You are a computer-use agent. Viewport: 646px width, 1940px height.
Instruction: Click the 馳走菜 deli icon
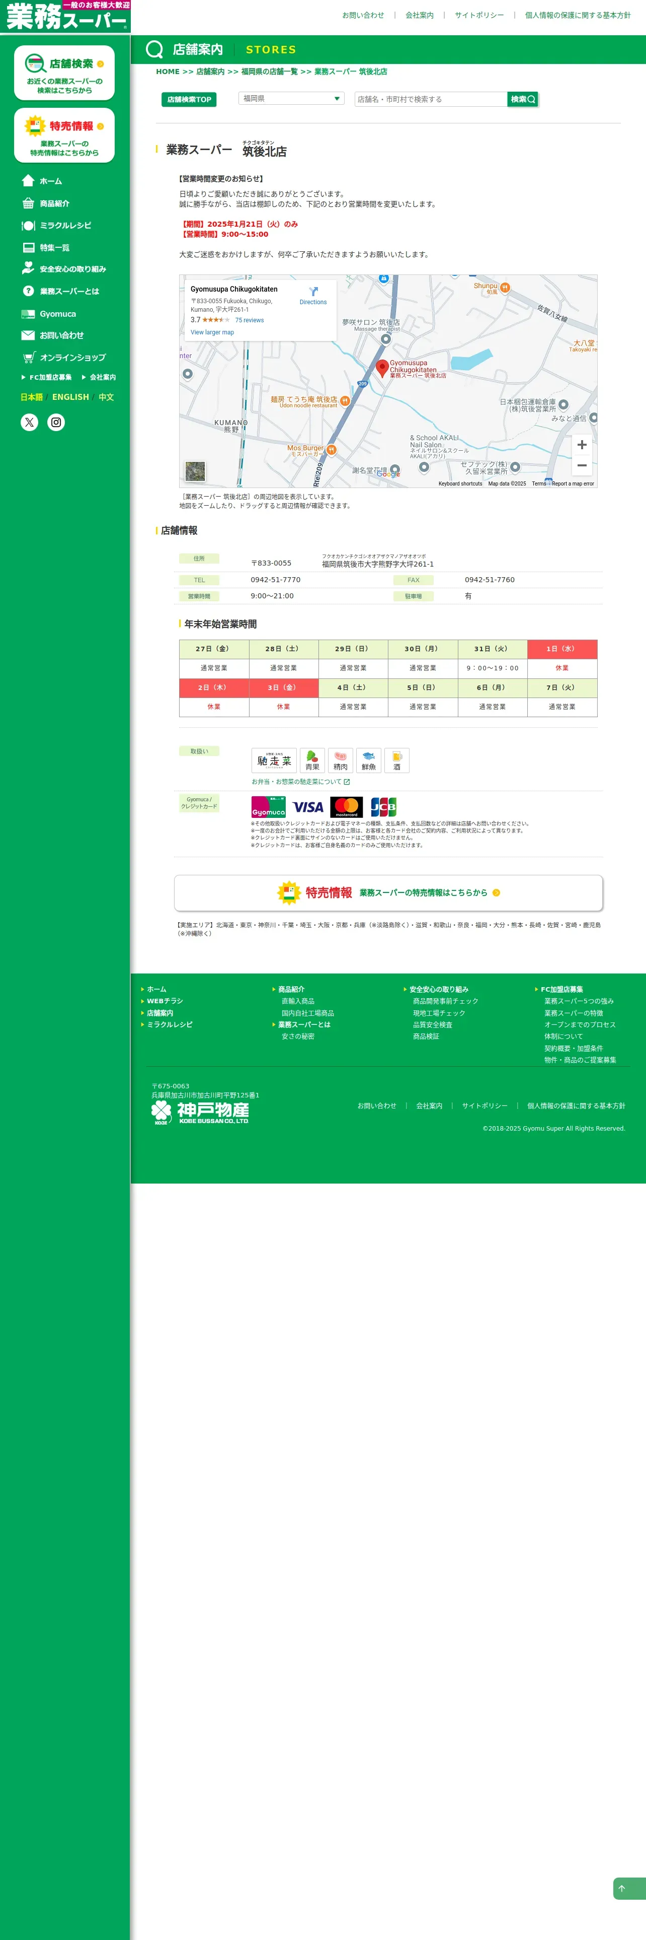point(274,760)
